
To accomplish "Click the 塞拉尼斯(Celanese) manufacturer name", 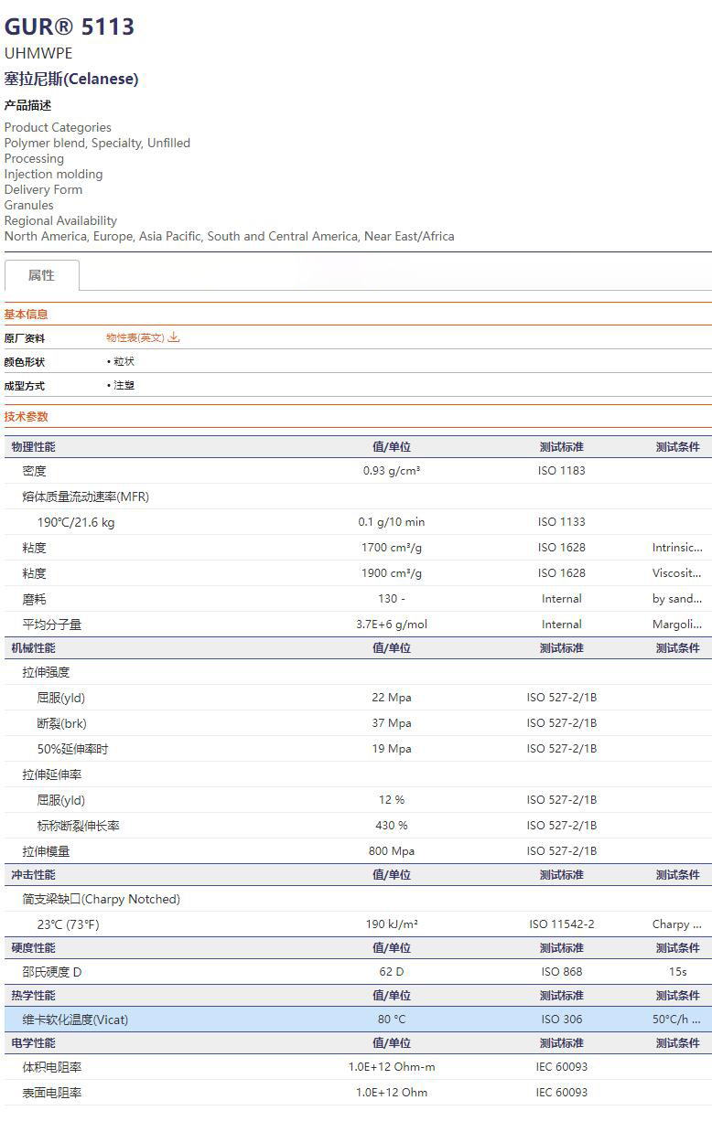I will tap(71, 79).
